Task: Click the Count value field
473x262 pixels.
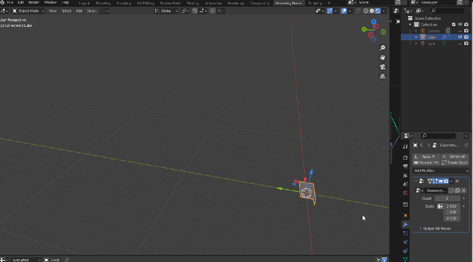Action: [447, 198]
